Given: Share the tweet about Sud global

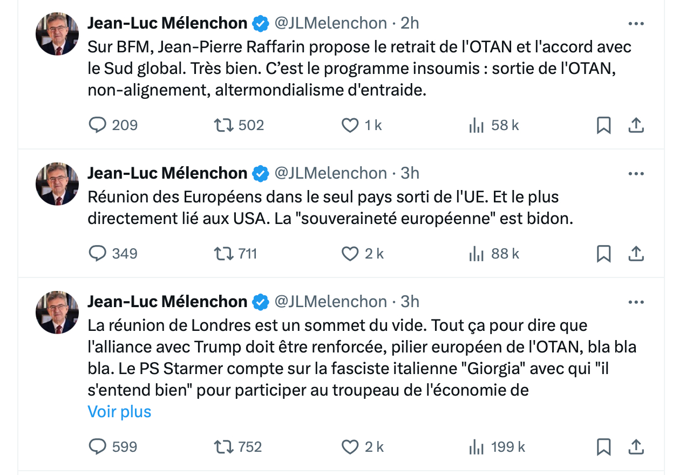Looking at the screenshot, I should 636,125.
